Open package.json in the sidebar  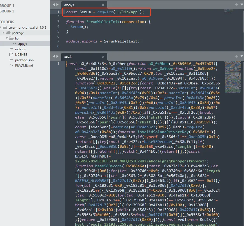(25, 60)
